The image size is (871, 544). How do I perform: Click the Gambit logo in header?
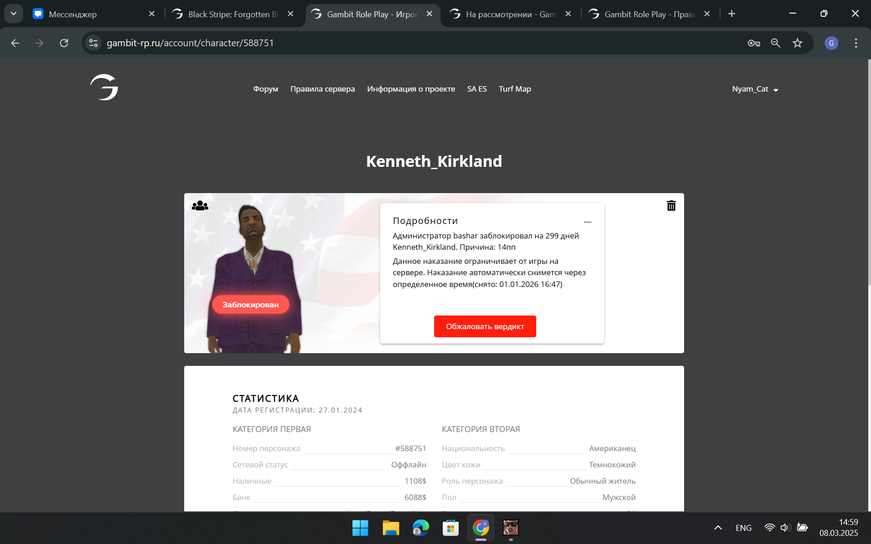click(104, 87)
